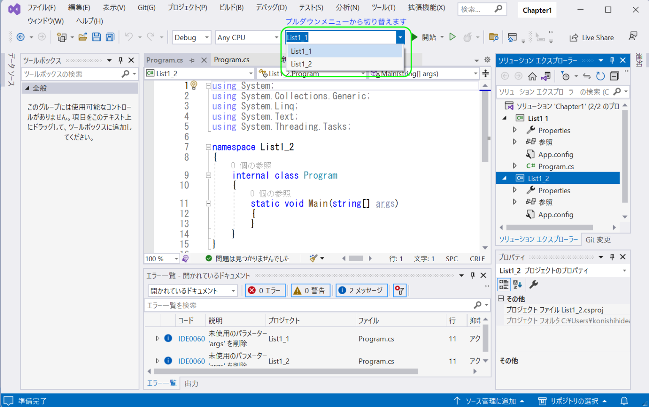
Task: Run without debugging via green outline triangle
Action: coord(452,37)
